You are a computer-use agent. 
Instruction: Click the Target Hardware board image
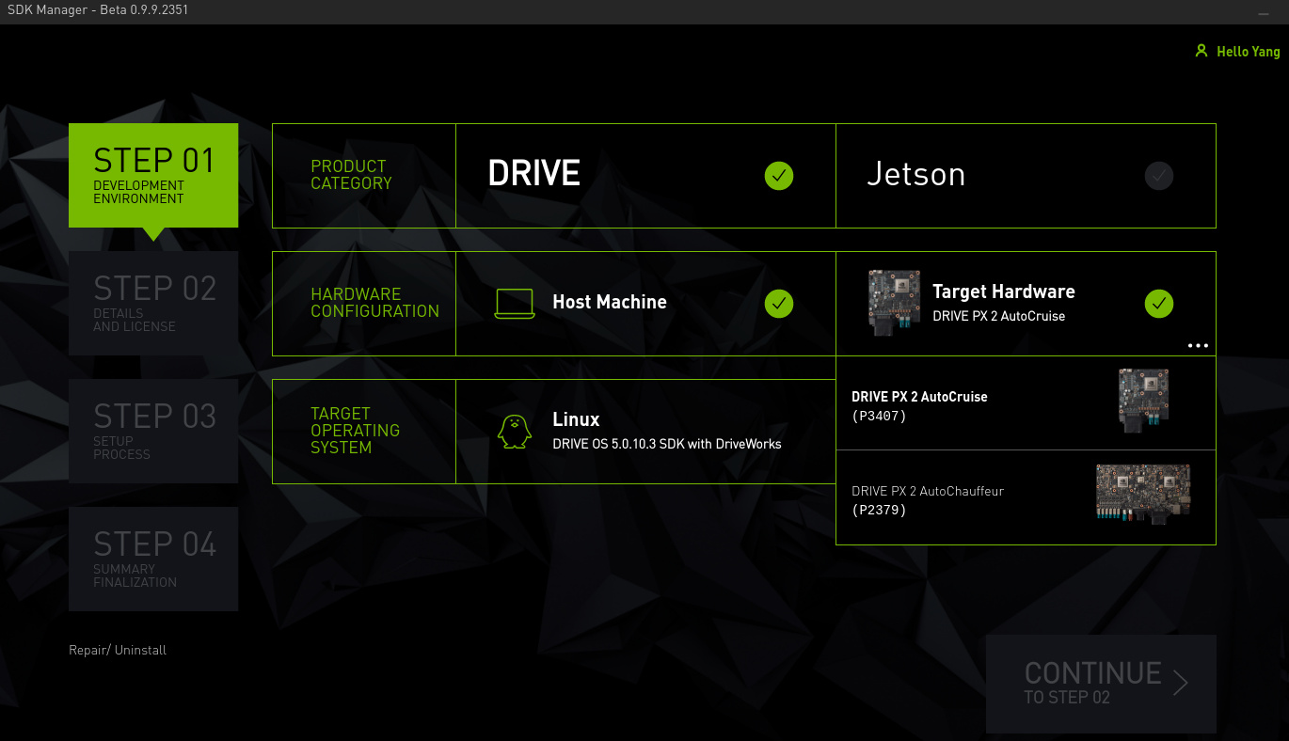click(x=894, y=303)
